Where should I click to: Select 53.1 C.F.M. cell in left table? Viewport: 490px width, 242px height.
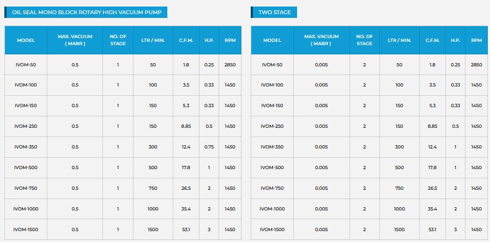[x=186, y=229]
